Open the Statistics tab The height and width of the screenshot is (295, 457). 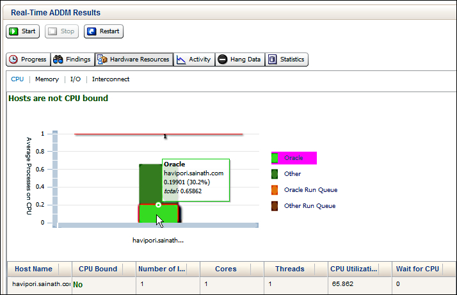pyautogui.click(x=287, y=60)
